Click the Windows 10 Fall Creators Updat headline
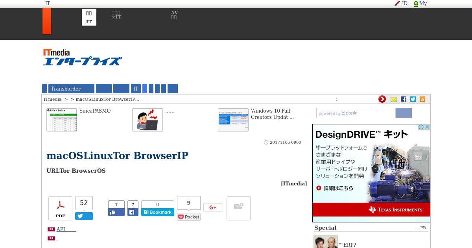Image resolution: width=472 pixels, height=248 pixels. point(272,114)
